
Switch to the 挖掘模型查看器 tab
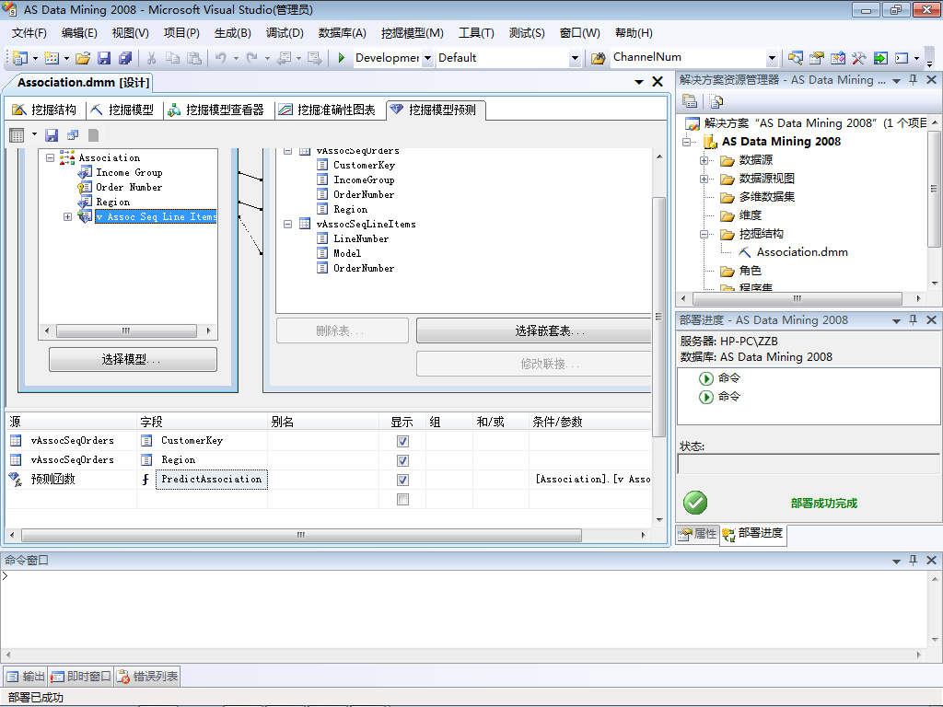click(x=216, y=110)
